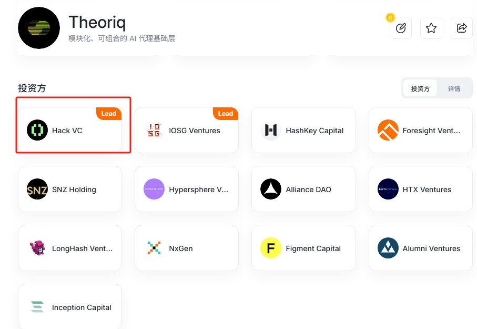
Task: Click the Hack VC logo icon
Action: click(x=37, y=130)
